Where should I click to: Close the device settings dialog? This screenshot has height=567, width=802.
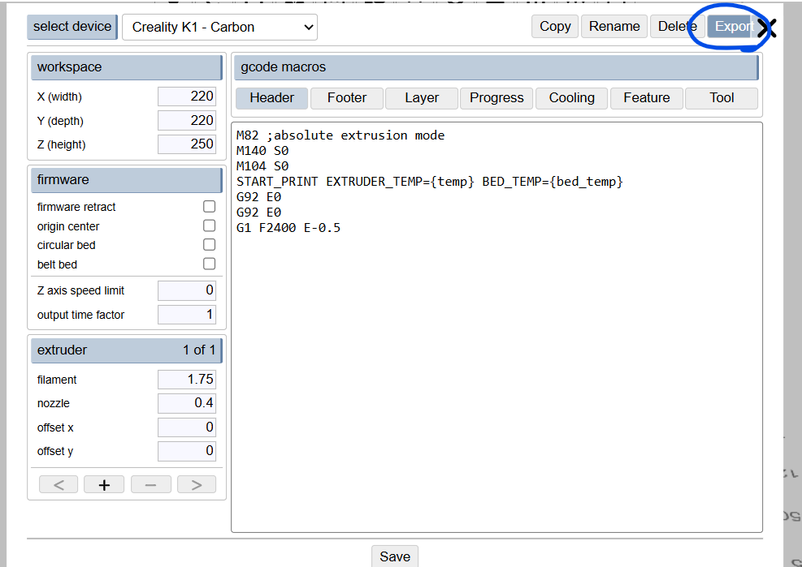(766, 28)
